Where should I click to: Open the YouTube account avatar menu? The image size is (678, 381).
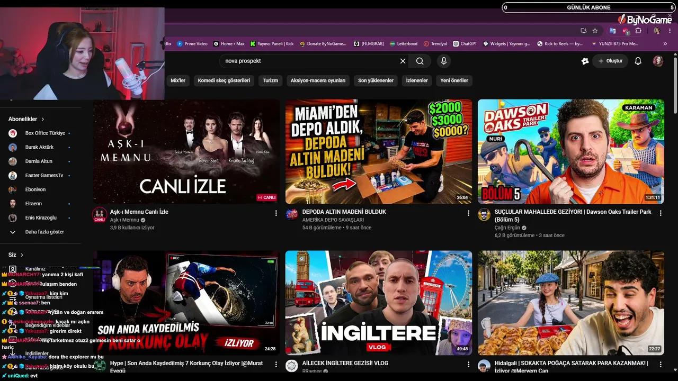point(658,61)
